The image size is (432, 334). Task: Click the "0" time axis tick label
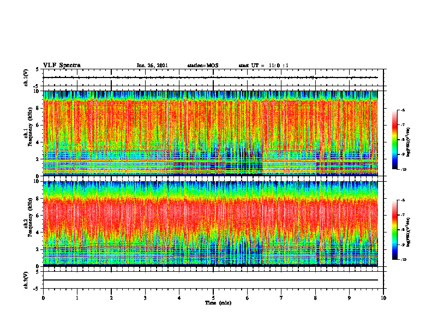[43, 298]
